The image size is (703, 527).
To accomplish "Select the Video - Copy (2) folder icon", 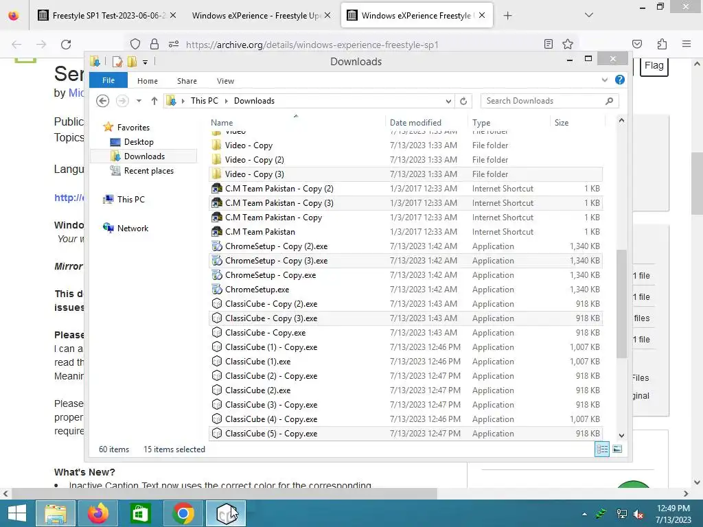I will (x=216, y=159).
